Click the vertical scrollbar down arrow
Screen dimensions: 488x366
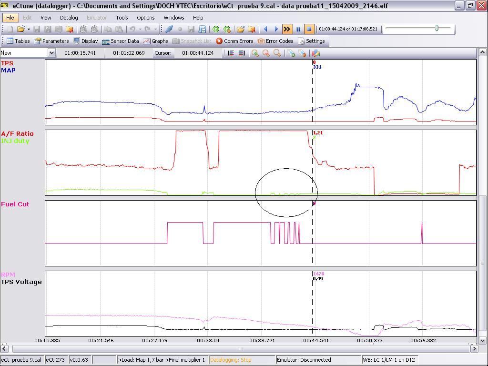[x=482, y=340]
